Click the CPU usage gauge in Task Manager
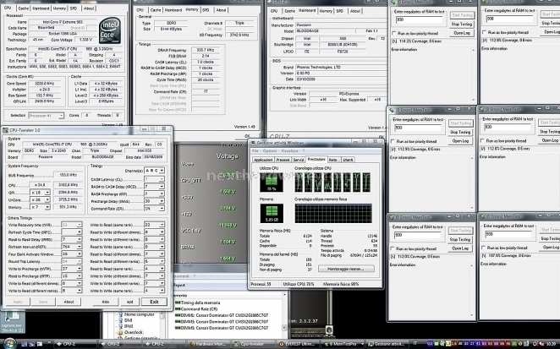560x349 pixels. (272, 183)
